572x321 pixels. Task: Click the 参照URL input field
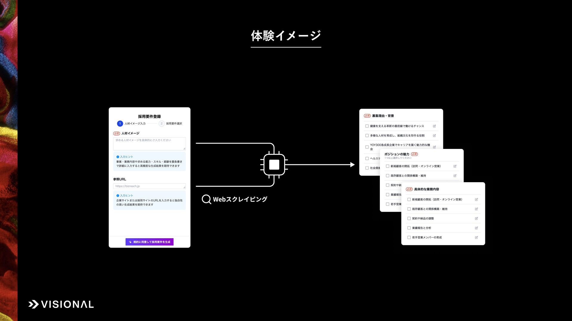pyautogui.click(x=149, y=186)
